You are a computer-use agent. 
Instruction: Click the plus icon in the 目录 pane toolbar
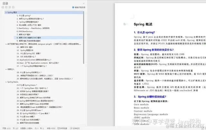coord(10,7)
